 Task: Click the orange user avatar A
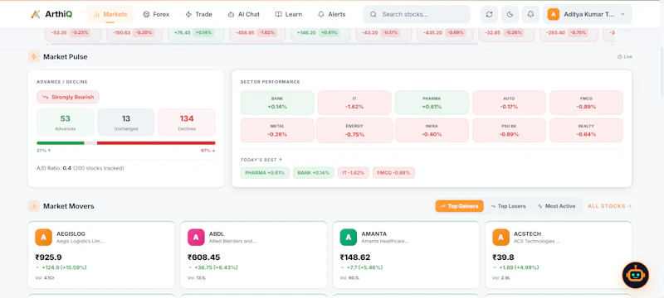pyautogui.click(x=553, y=14)
